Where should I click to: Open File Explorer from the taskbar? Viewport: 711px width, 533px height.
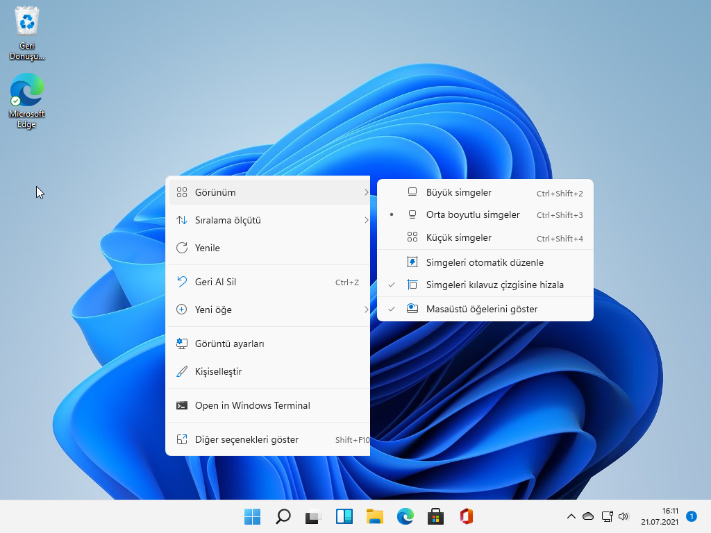[x=374, y=516]
